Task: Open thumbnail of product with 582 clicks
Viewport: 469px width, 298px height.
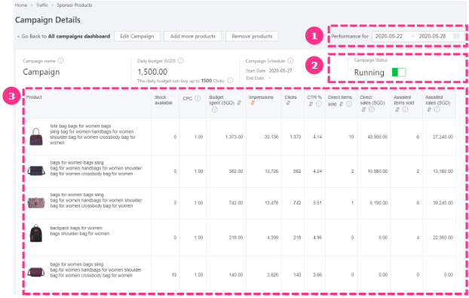Action: tap(36, 171)
